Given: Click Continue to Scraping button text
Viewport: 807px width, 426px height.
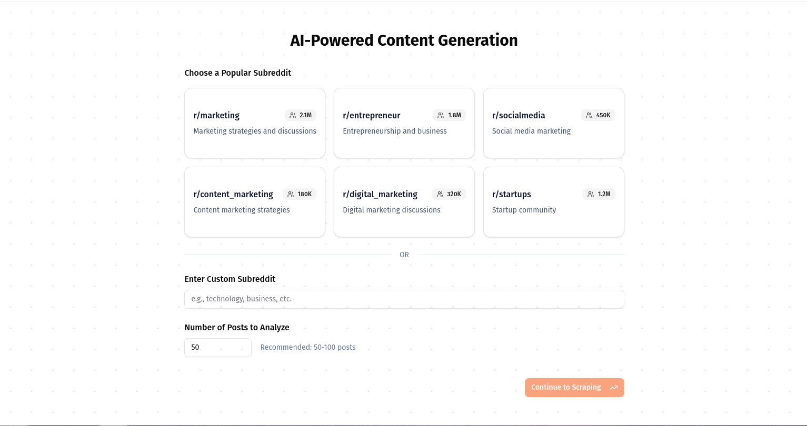Looking at the screenshot, I should point(566,388).
